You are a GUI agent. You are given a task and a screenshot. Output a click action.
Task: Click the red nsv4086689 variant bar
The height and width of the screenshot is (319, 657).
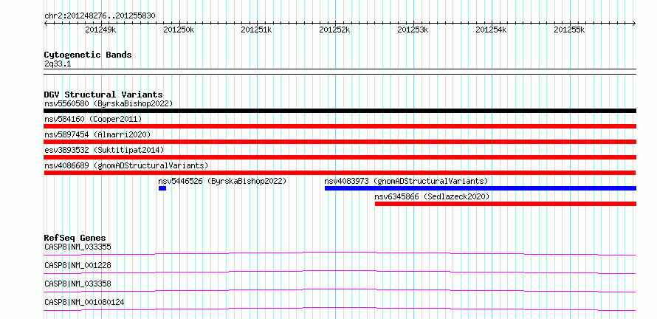pyautogui.click(x=340, y=173)
